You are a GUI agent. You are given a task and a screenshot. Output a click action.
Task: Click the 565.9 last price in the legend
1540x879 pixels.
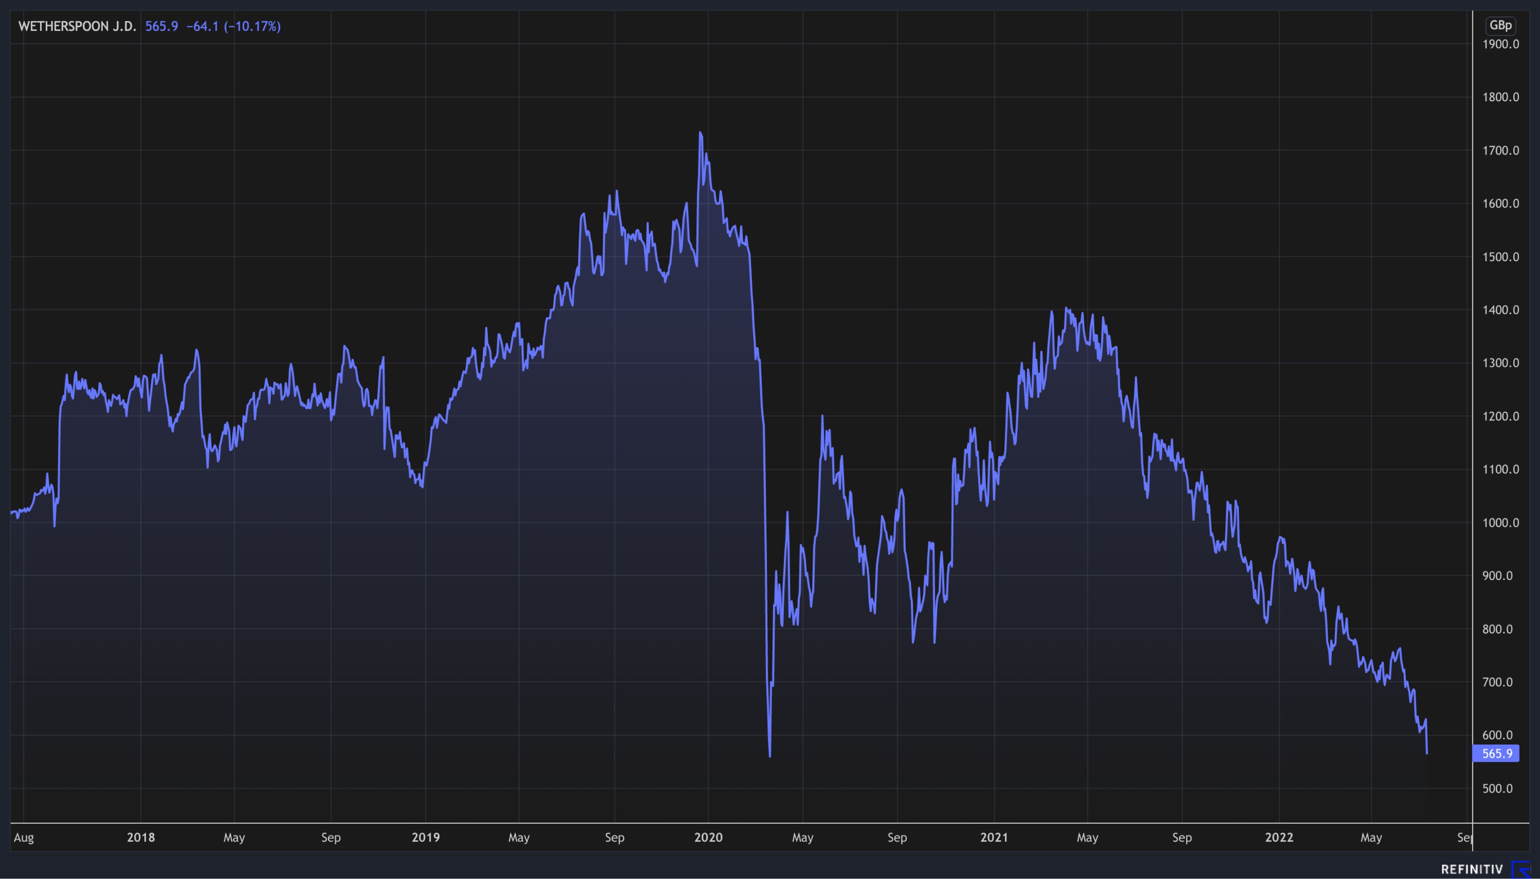(162, 26)
